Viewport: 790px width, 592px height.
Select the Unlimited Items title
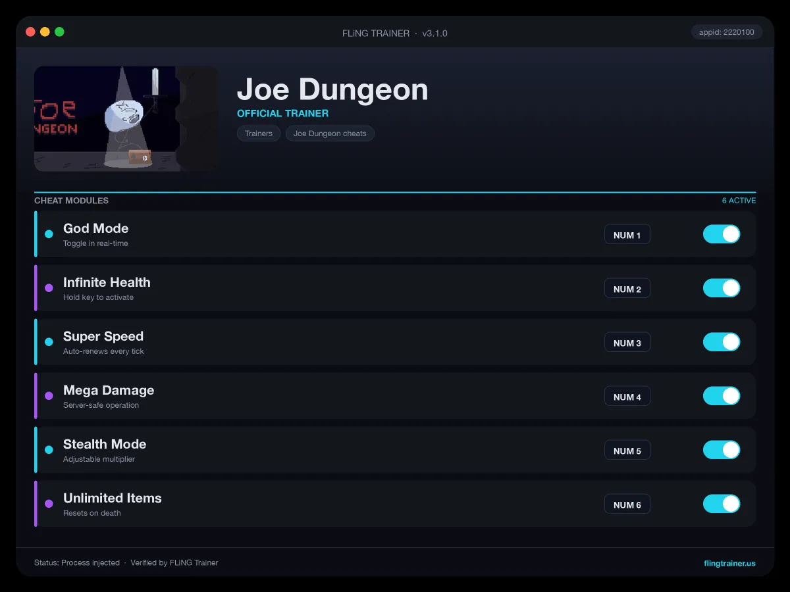(113, 498)
